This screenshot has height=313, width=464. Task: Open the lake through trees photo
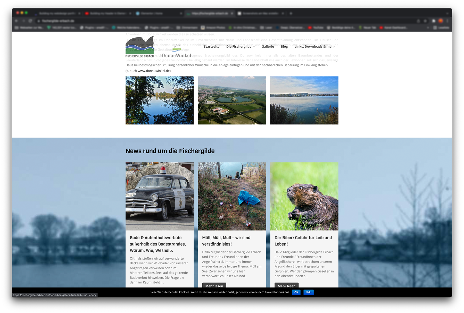[160, 100]
